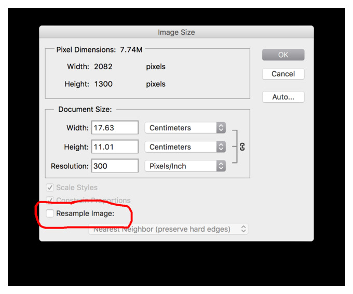The width and height of the screenshot is (353, 294).
Task: Open the Pixels/Inch resolution dropdown
Action: tap(185, 166)
